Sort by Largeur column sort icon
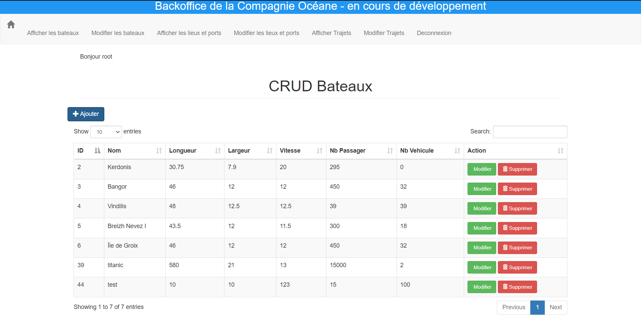641x315 pixels. [x=269, y=151]
